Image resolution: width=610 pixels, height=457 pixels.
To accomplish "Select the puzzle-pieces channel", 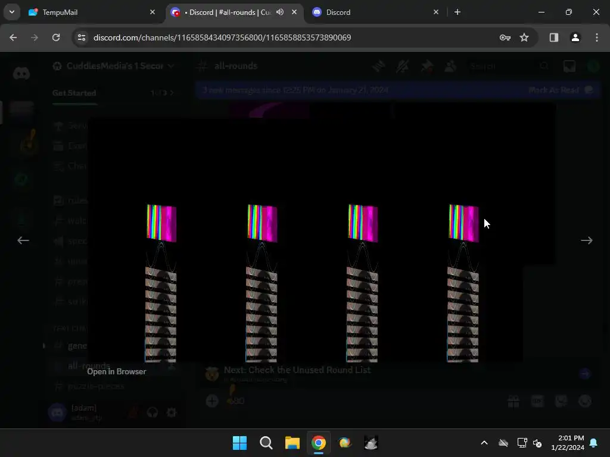I will 96,386.
